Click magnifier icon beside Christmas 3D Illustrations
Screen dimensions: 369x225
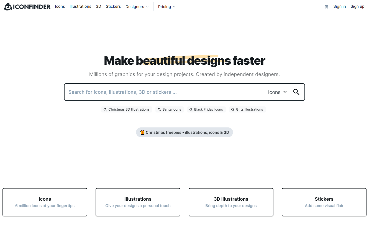click(105, 110)
